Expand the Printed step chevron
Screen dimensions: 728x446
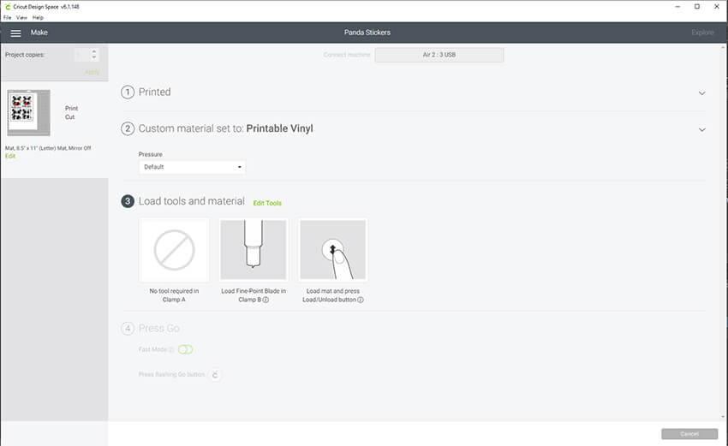click(702, 92)
